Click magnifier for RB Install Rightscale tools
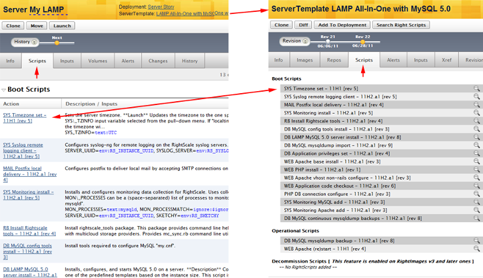Viewport: 483px width, 278px height. point(476,121)
